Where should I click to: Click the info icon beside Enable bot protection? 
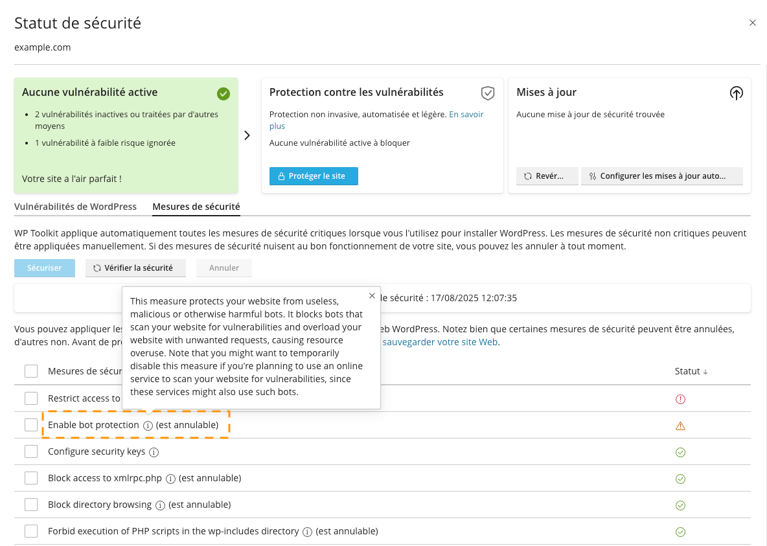click(x=148, y=426)
